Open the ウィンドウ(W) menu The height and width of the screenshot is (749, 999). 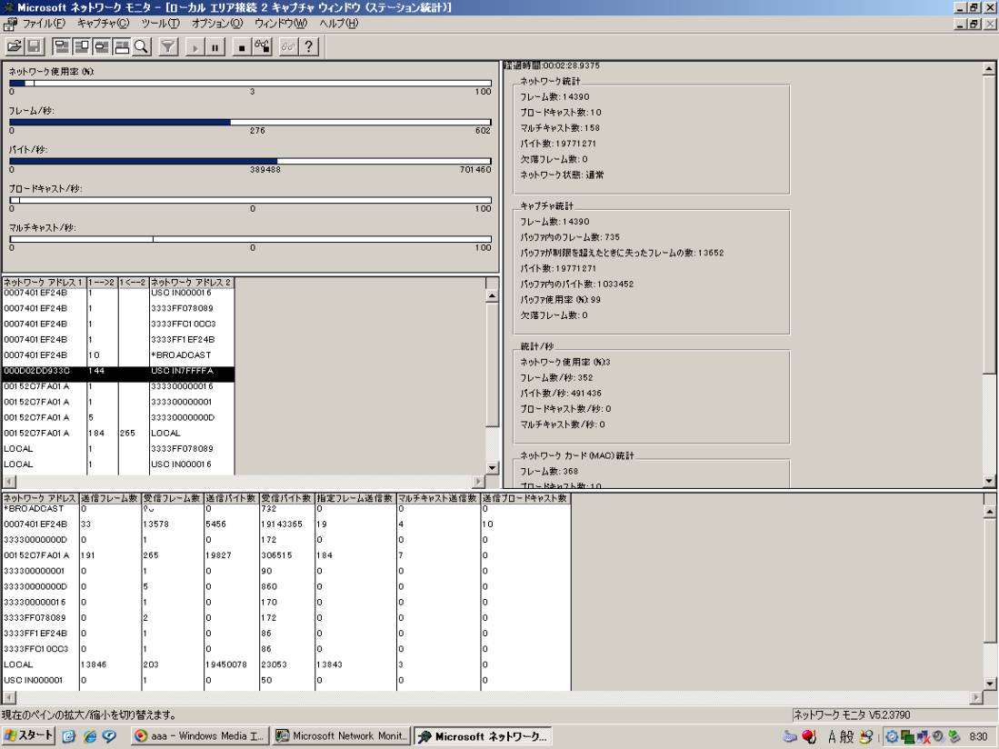[x=280, y=24]
